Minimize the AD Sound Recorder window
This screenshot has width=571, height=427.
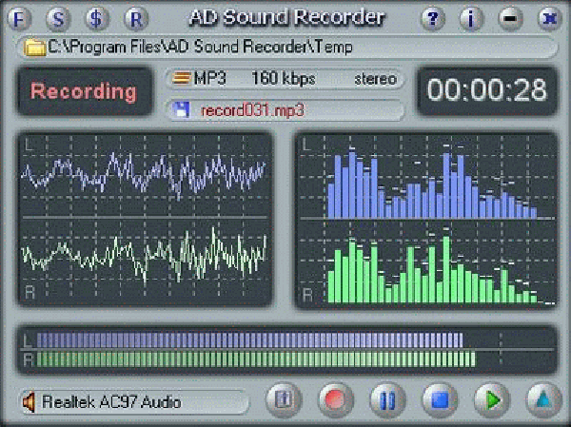510,19
